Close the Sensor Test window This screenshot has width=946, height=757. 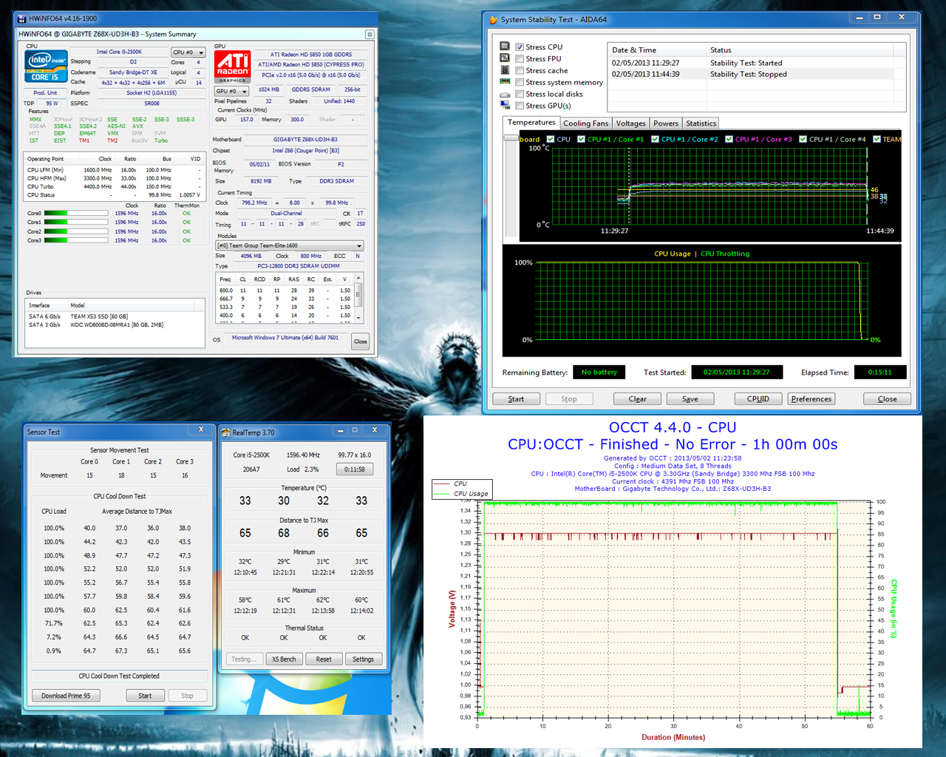click(x=200, y=430)
